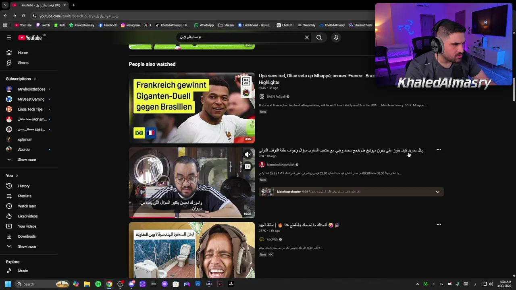
Task: Close the YouTube browser tab
Action: pyautogui.click(x=64, y=5)
